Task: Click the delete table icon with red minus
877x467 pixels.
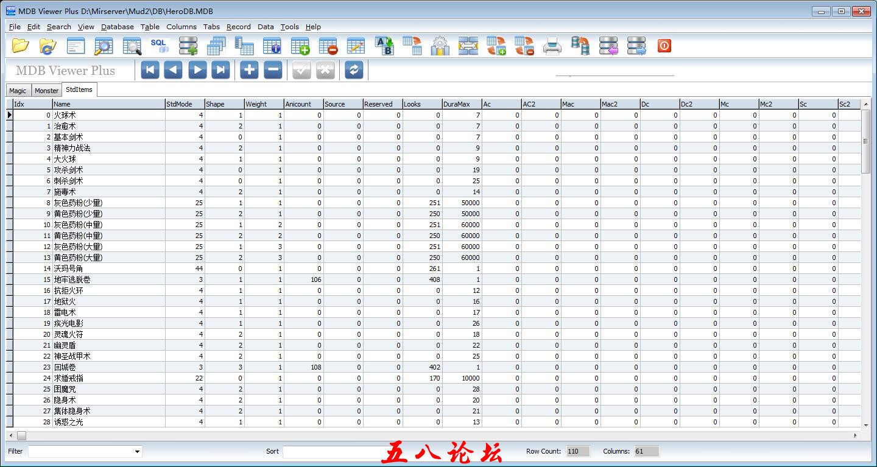Action: pos(328,46)
